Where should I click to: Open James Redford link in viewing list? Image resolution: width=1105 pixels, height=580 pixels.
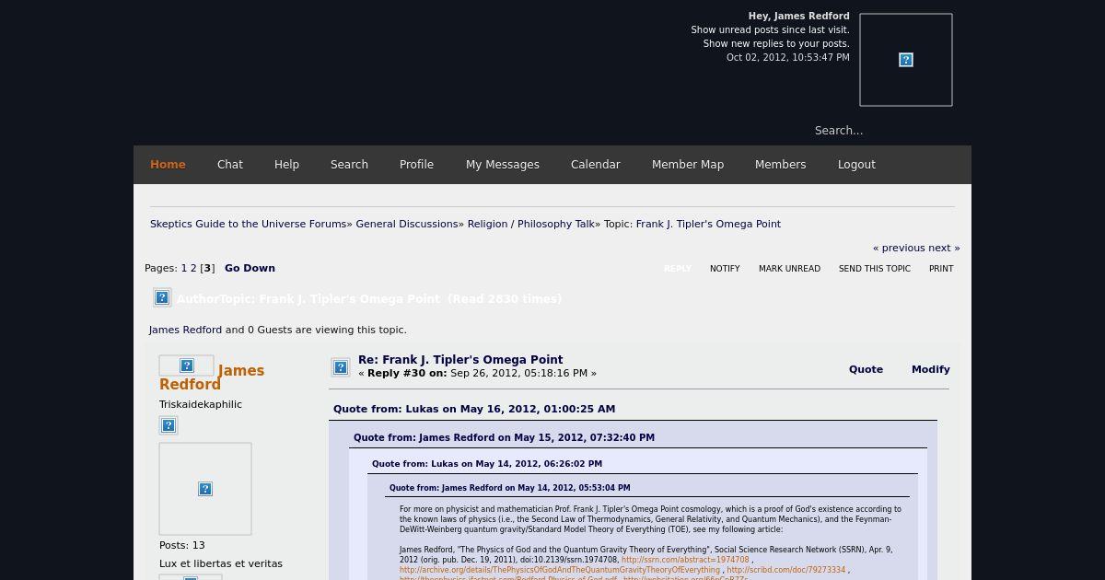(185, 330)
